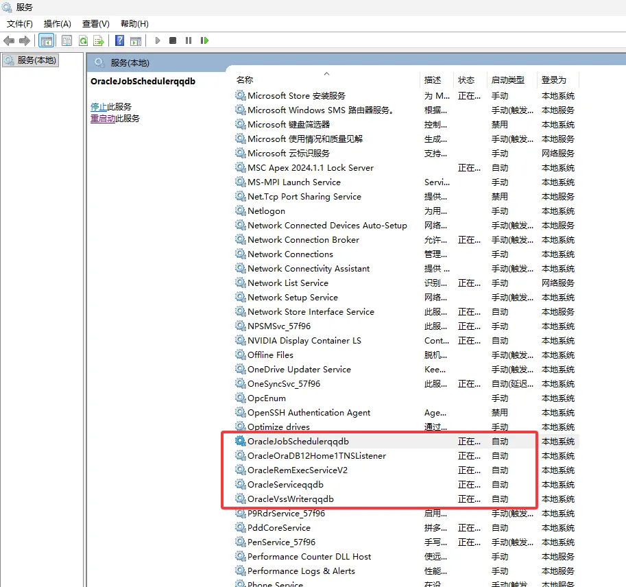Select the OneSyncSvc_57f96 service
The height and width of the screenshot is (587, 626).
405,384
